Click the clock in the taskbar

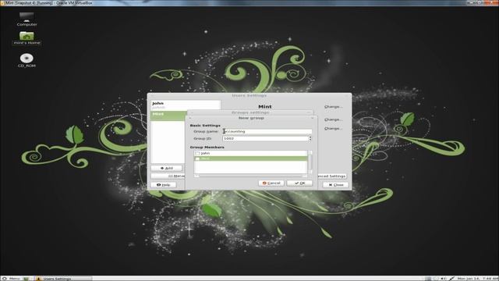tap(477, 279)
